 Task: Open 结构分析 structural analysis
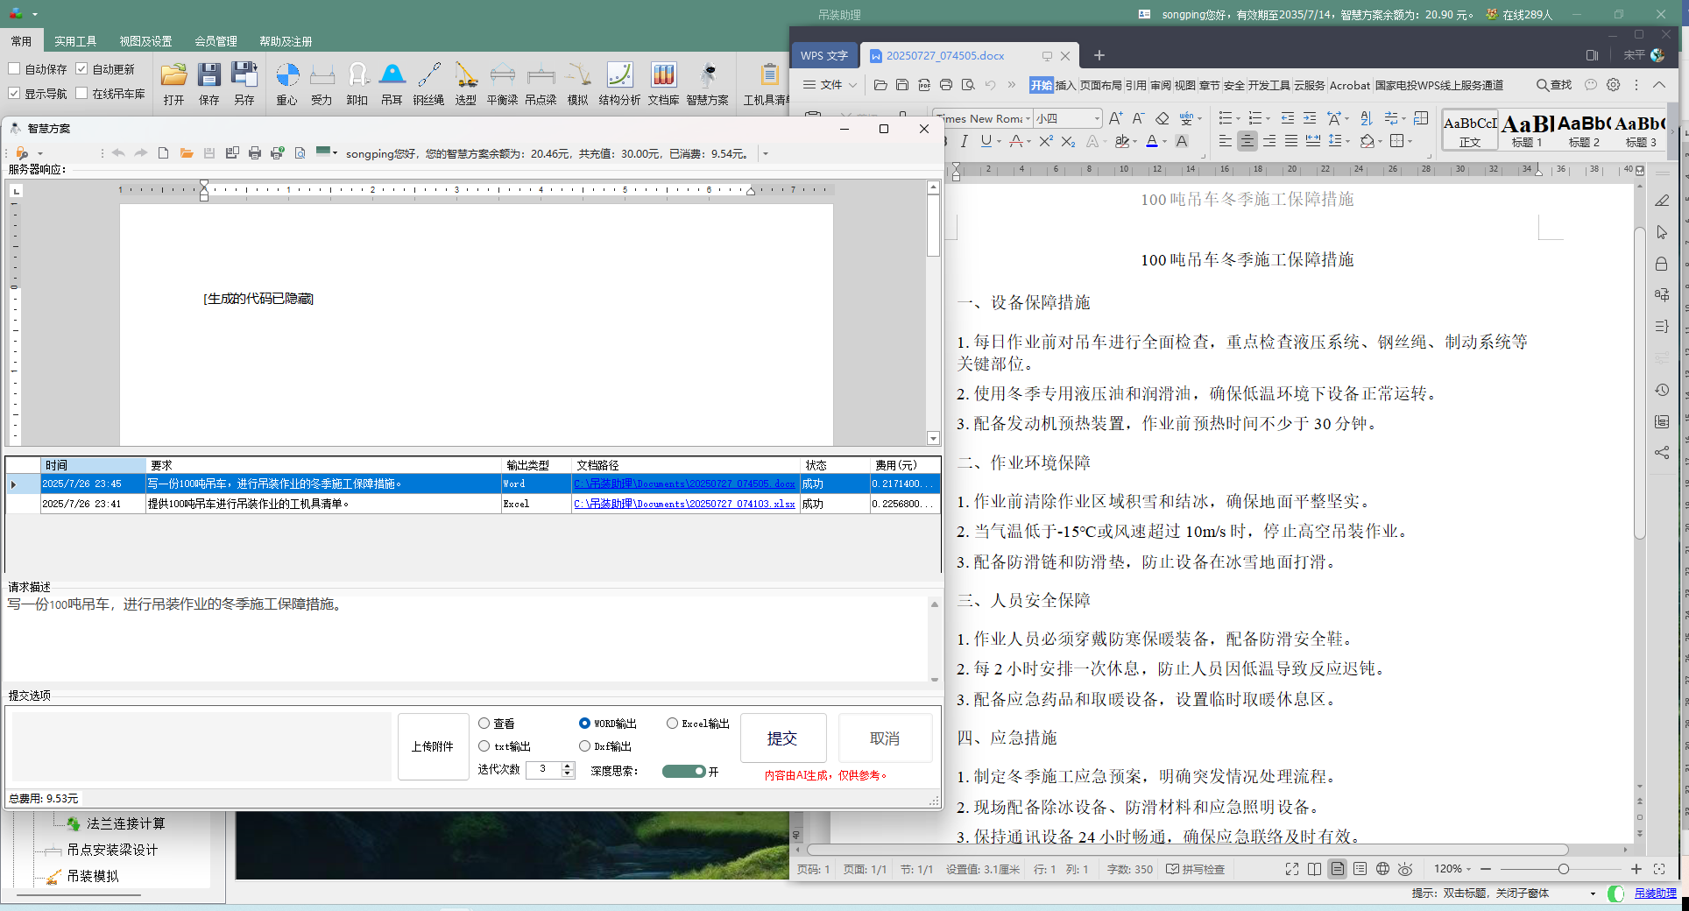click(x=619, y=84)
